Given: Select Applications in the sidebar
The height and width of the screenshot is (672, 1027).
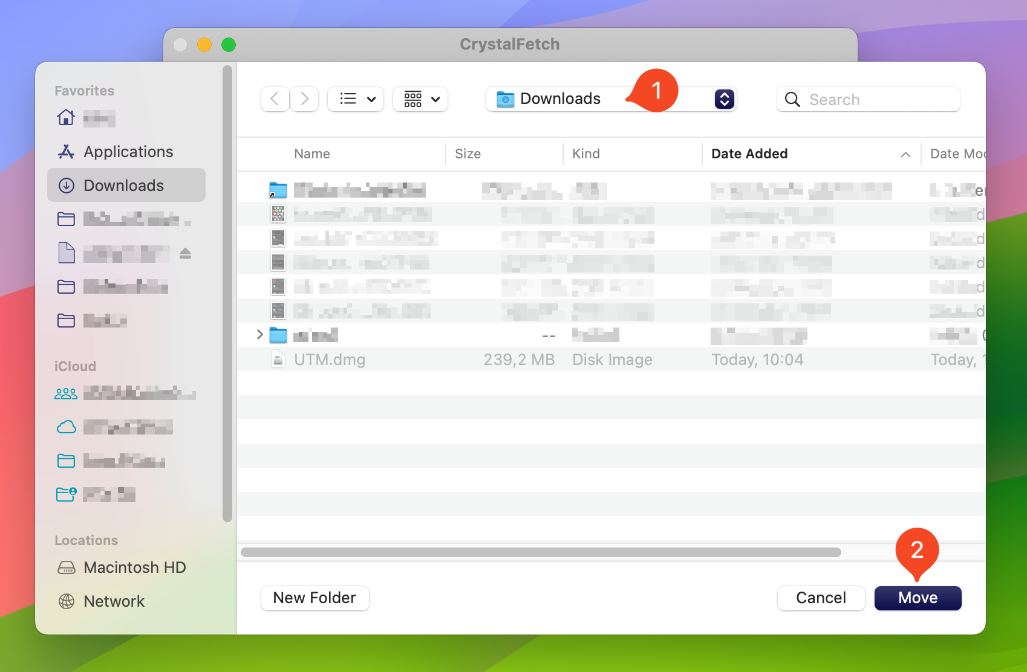Looking at the screenshot, I should [126, 152].
